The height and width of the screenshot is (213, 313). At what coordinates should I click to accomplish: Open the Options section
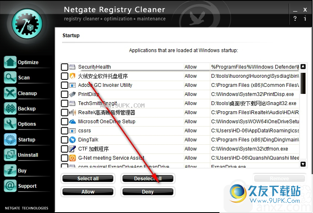pyautogui.click(x=27, y=124)
